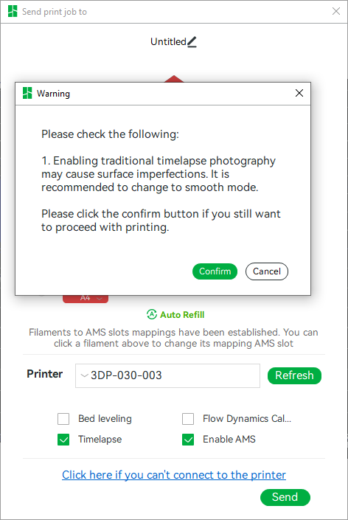The image size is (348, 520).
Task: Disable the Enable AMS checkbox
Action: [x=188, y=440]
